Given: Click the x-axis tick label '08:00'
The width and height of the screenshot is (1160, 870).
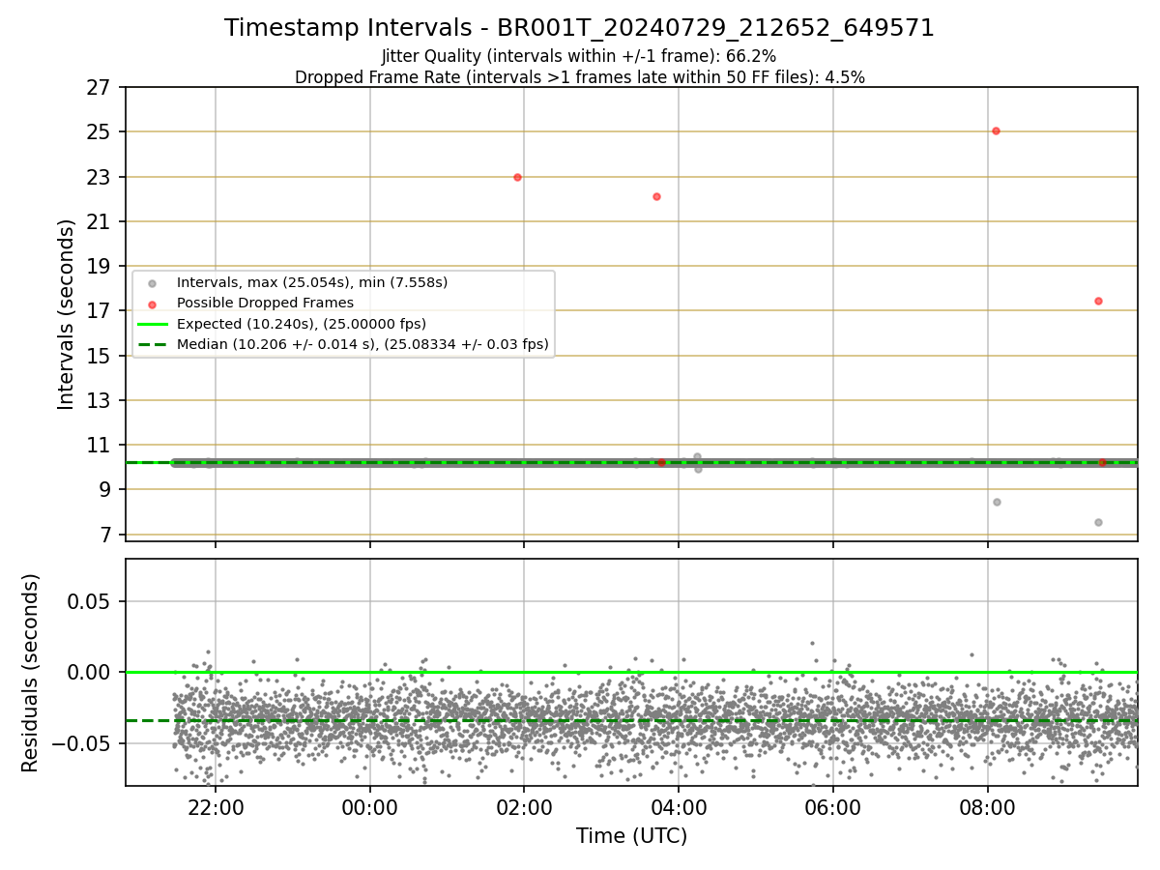Looking at the screenshot, I should (x=987, y=807).
